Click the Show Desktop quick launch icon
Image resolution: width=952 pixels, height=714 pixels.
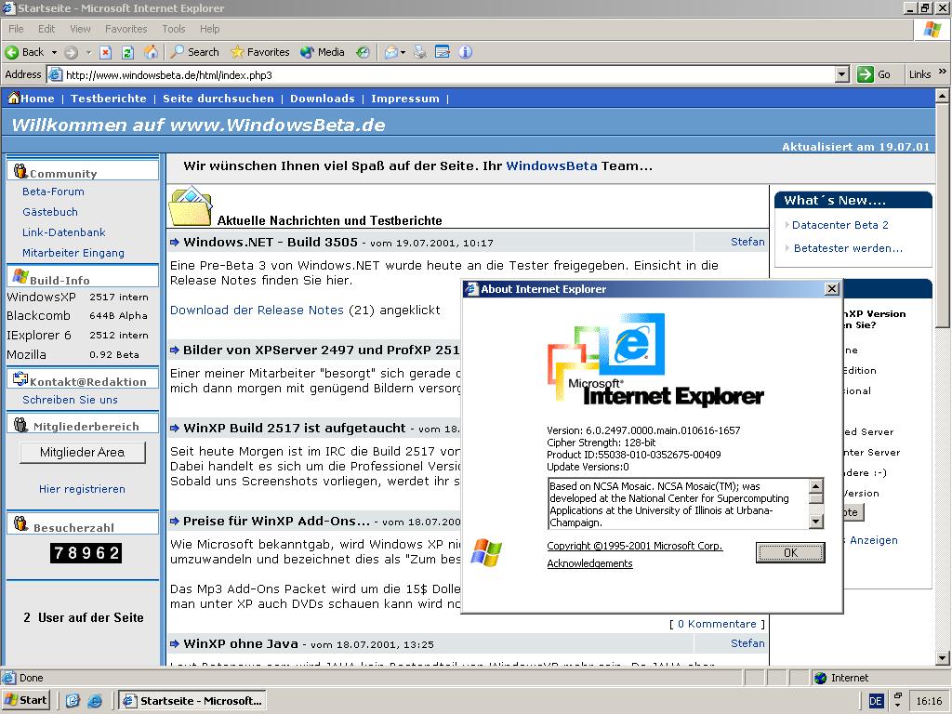73,701
